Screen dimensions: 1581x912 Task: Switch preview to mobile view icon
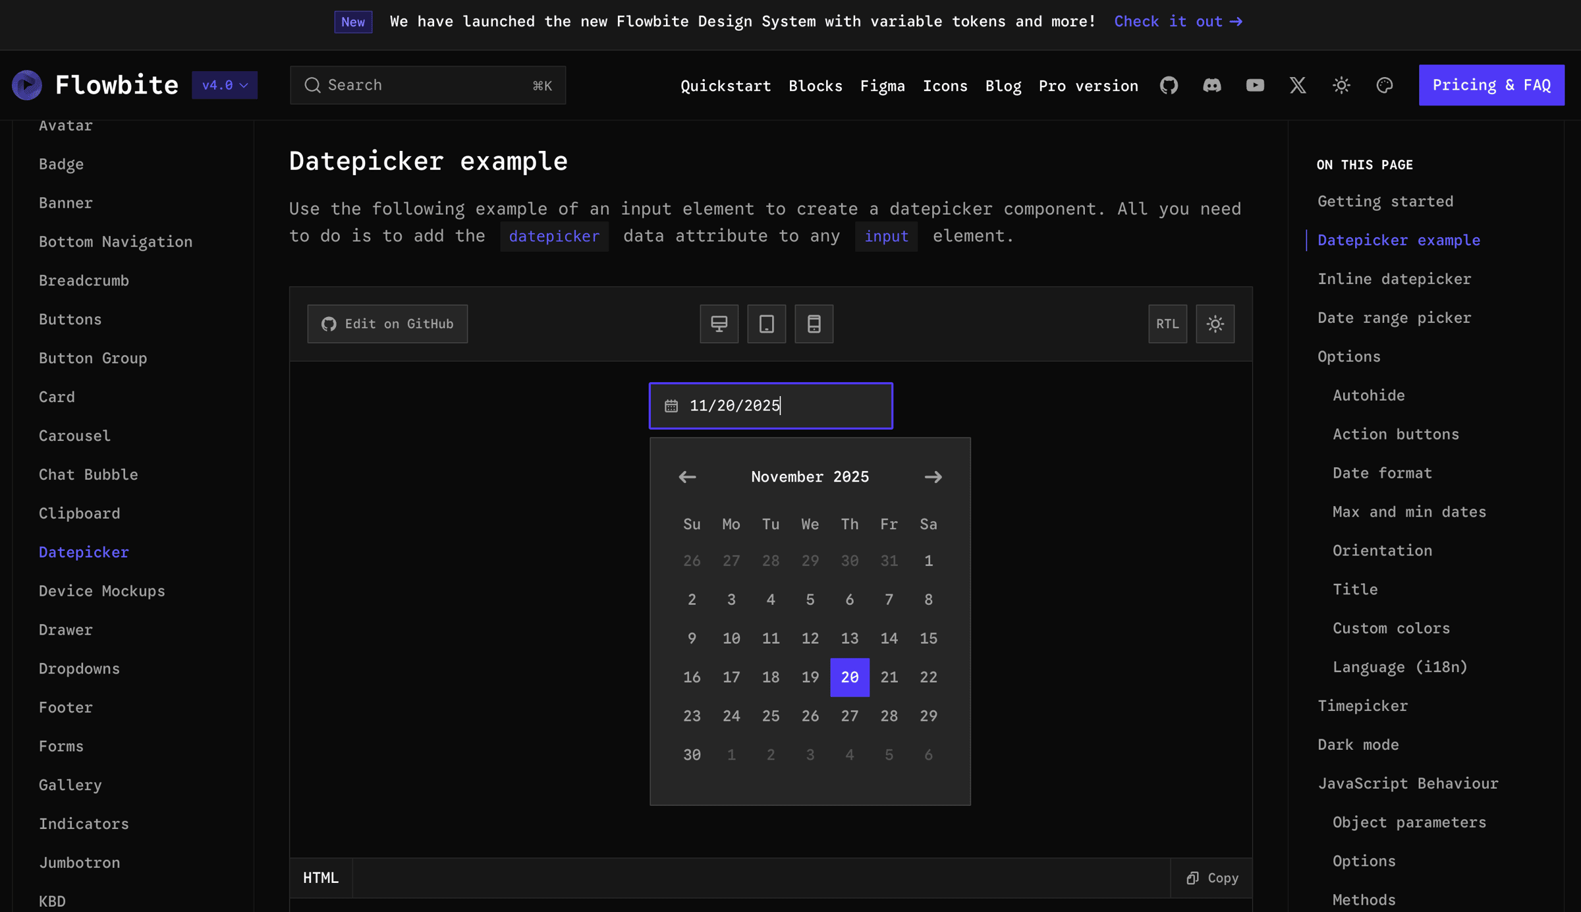[x=814, y=324]
